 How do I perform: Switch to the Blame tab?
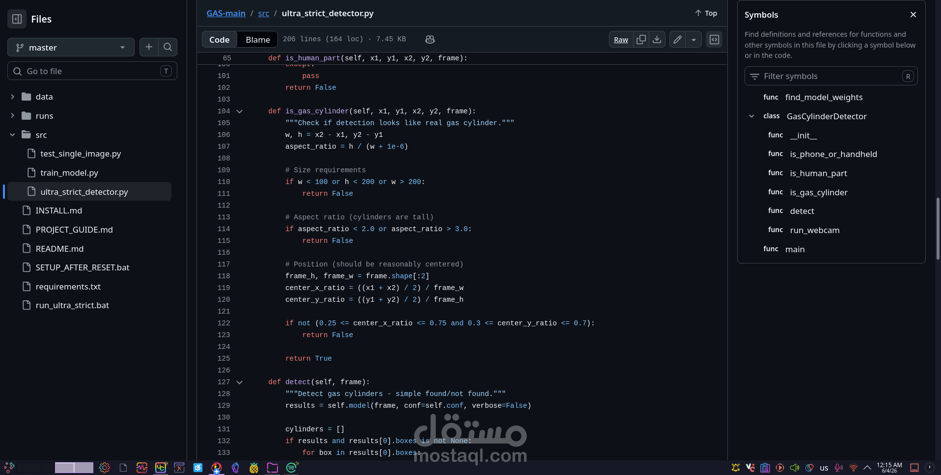click(258, 39)
